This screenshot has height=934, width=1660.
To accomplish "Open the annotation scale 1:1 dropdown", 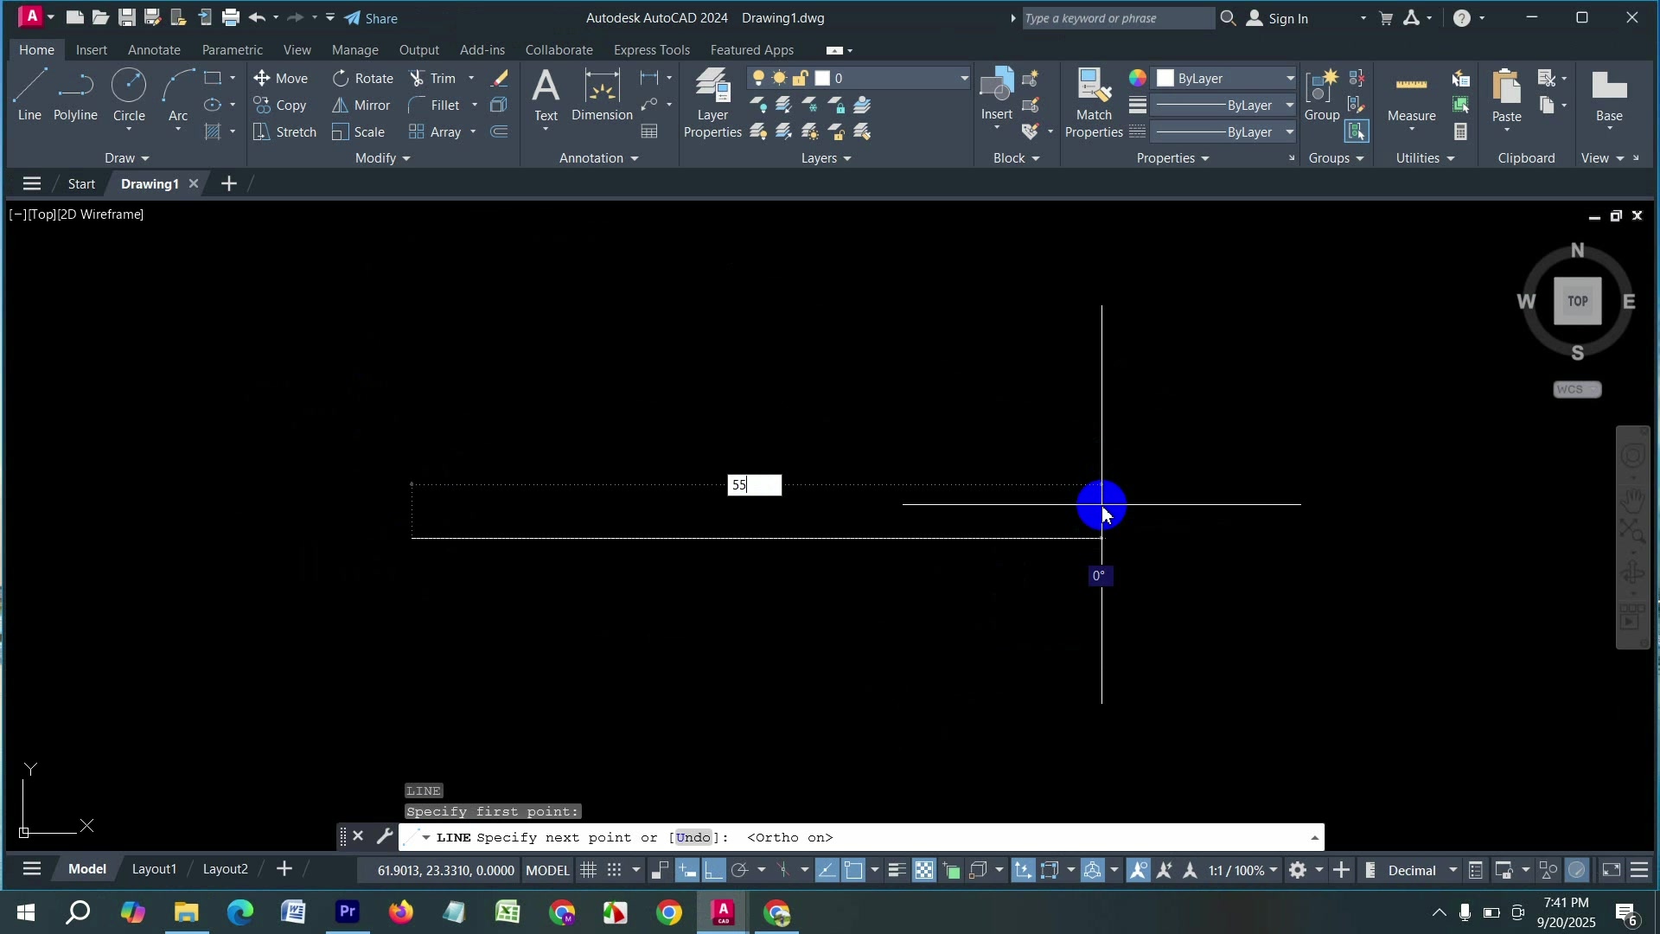I will coord(1243,871).
